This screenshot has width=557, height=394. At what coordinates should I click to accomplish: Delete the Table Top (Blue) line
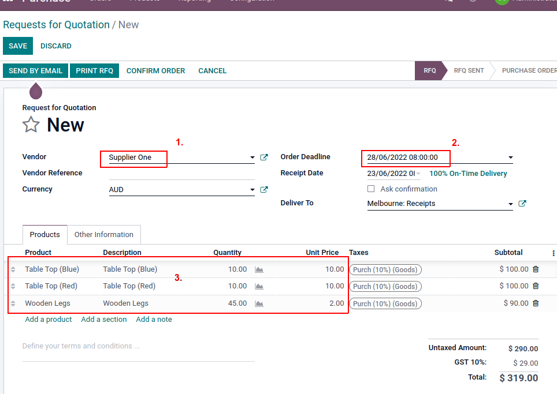point(536,269)
